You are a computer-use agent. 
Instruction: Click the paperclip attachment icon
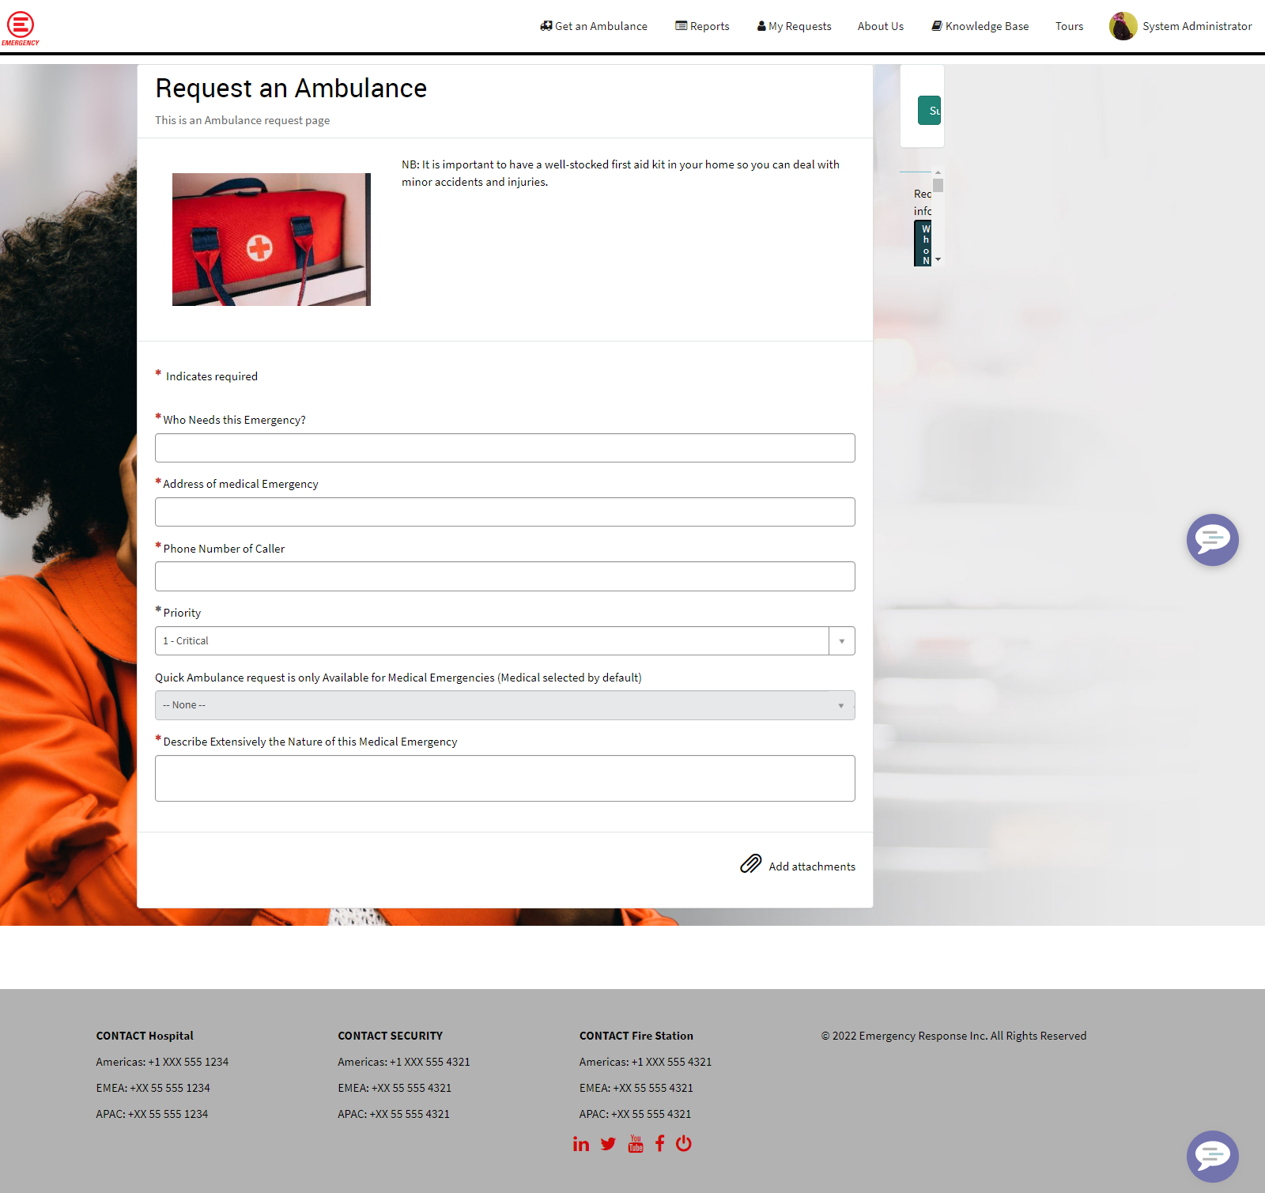pos(750,864)
